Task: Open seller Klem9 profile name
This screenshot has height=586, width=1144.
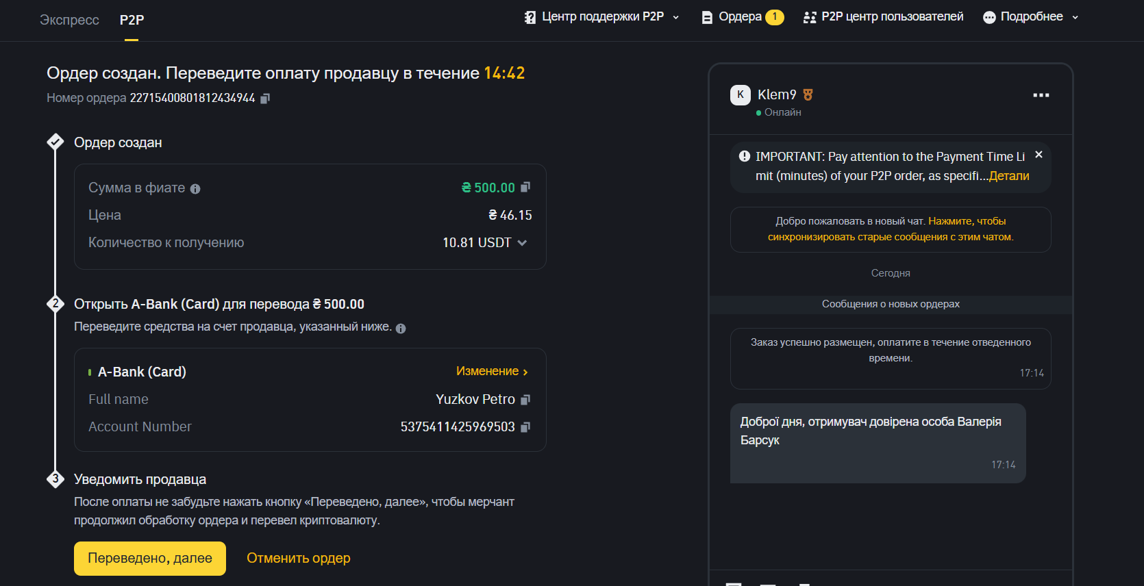Action: (777, 94)
